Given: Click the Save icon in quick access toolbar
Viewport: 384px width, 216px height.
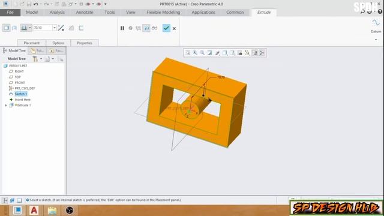Looking at the screenshot, I should coord(29,4).
